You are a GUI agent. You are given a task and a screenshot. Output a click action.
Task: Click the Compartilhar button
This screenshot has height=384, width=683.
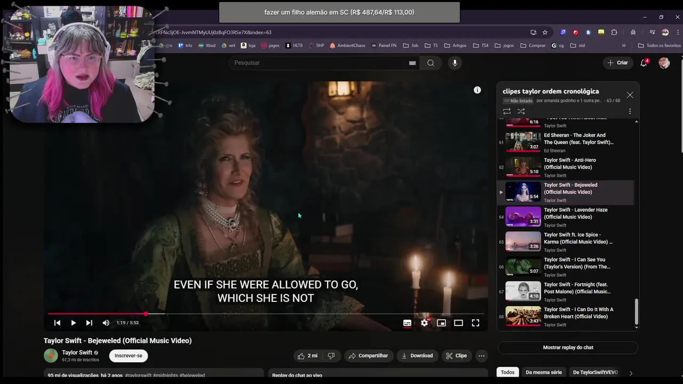point(368,356)
